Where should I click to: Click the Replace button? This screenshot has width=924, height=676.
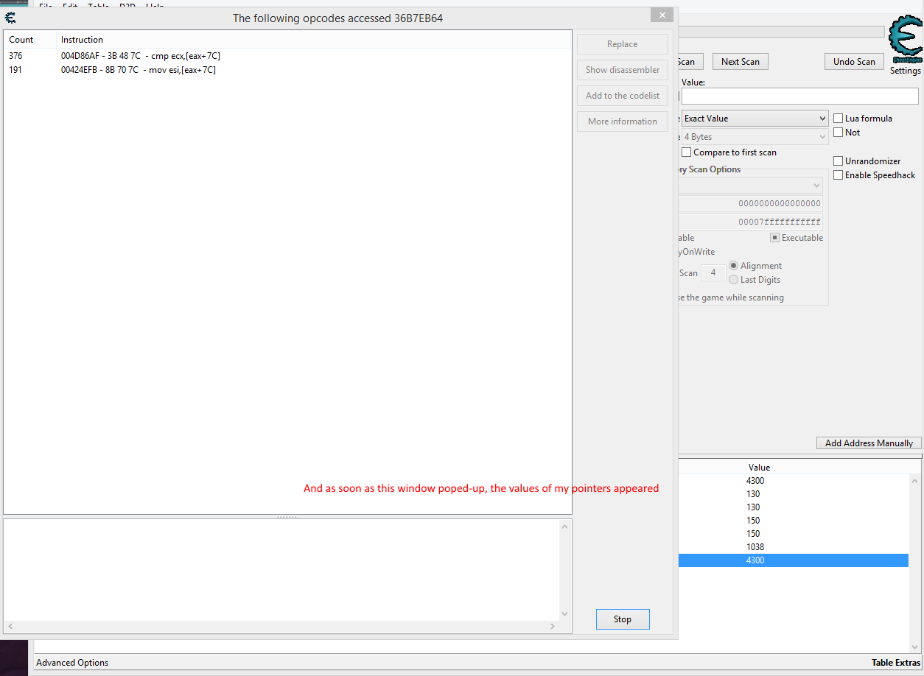[623, 44]
